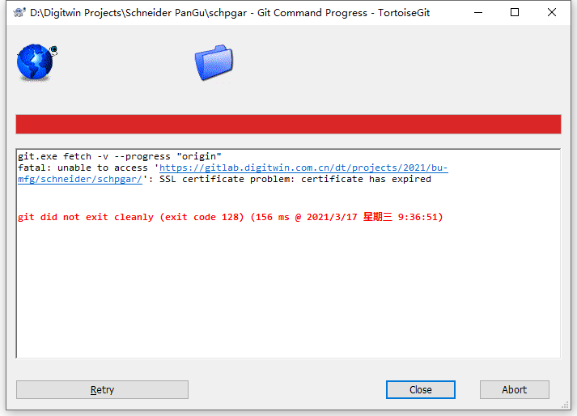Image resolution: width=577 pixels, height=416 pixels.
Task: Click the Abort button
Action: (514, 389)
